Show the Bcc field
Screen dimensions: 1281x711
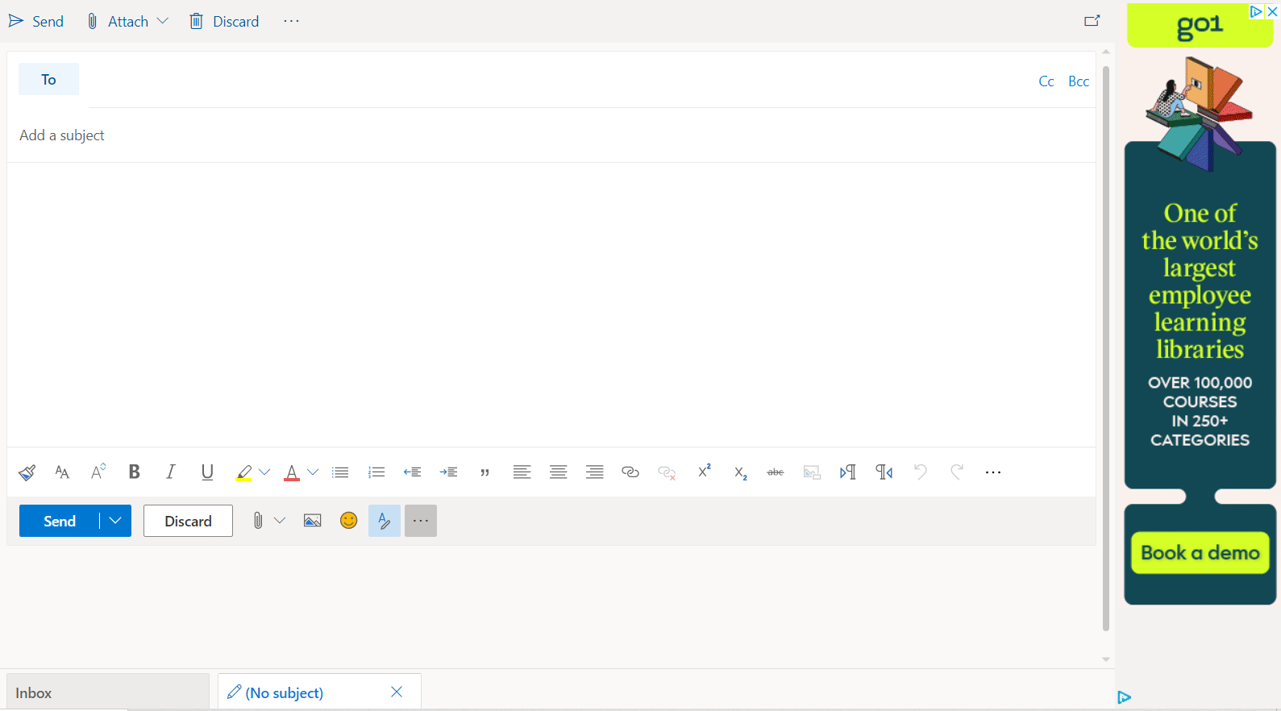1079,81
